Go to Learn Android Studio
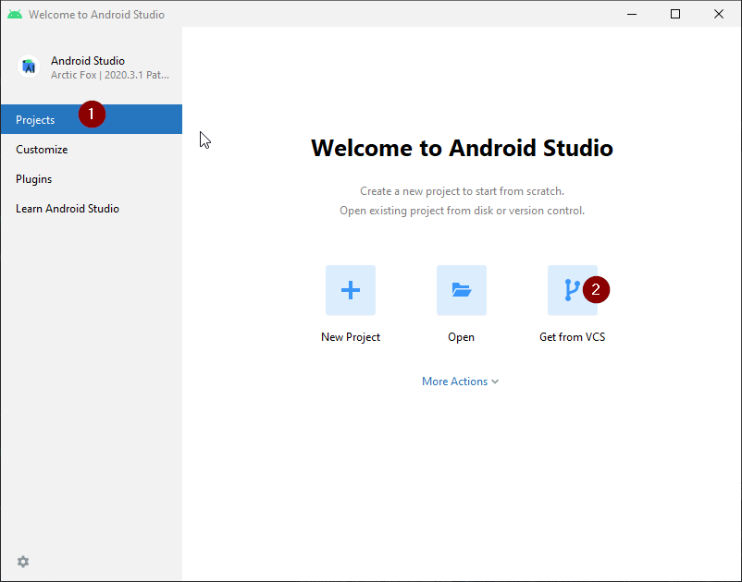Viewport: 742px width, 582px height. [92, 209]
